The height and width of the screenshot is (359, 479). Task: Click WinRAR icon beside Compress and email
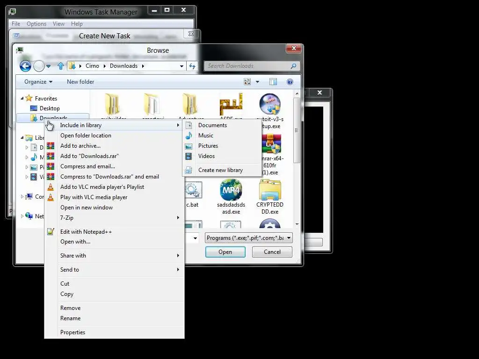point(51,166)
